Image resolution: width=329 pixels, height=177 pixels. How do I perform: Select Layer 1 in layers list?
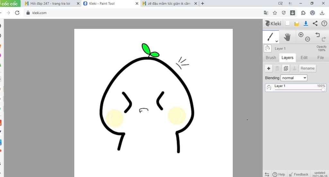(x=296, y=88)
